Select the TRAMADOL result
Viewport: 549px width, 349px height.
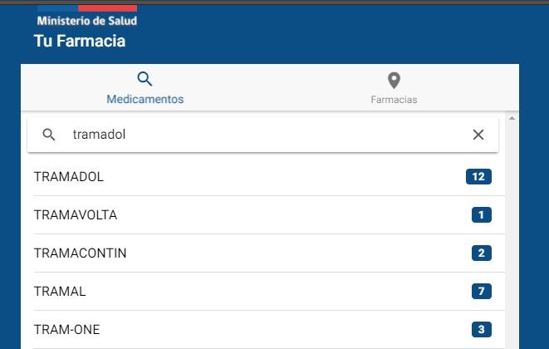pyautogui.click(x=269, y=177)
